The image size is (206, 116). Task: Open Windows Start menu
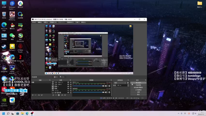tap(4, 113)
